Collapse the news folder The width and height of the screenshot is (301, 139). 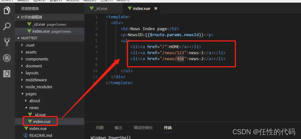[x=49, y=108]
